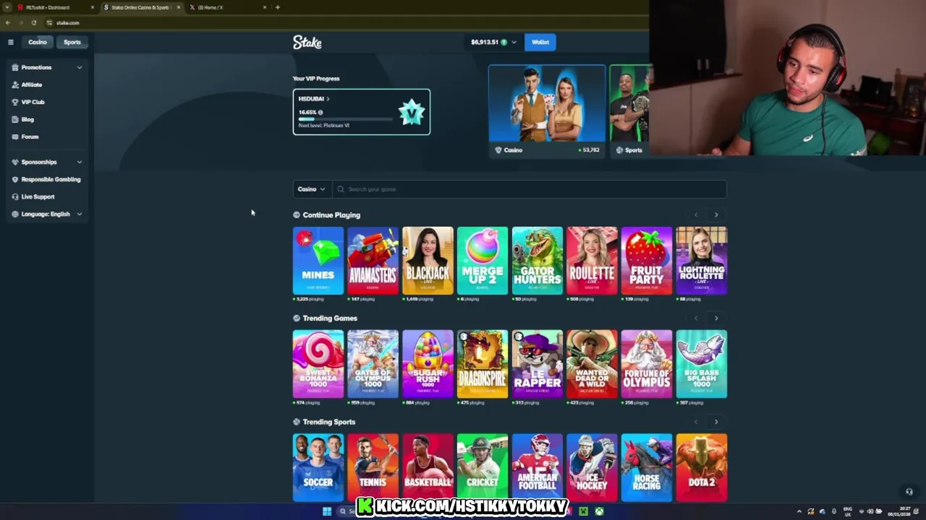The height and width of the screenshot is (520, 926).
Task: Open the Mines game thumbnail
Action: tap(318, 261)
